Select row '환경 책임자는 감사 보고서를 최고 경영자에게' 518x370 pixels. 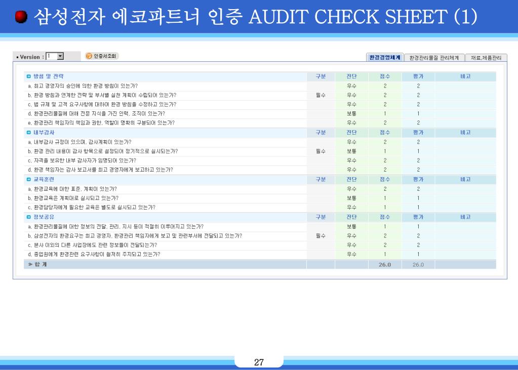(x=260, y=170)
